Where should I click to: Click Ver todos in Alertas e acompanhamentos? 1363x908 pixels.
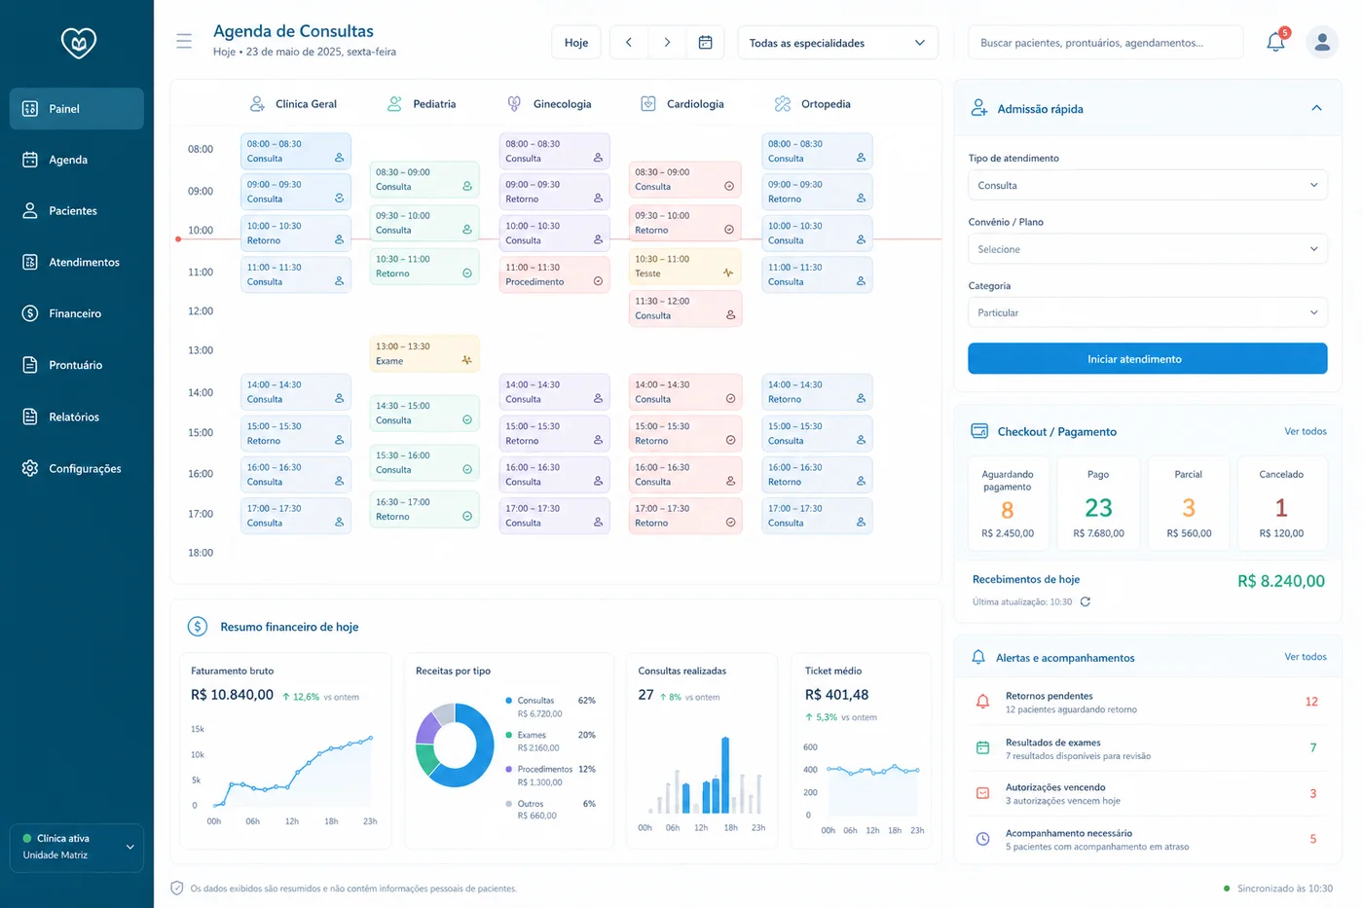[1305, 657]
